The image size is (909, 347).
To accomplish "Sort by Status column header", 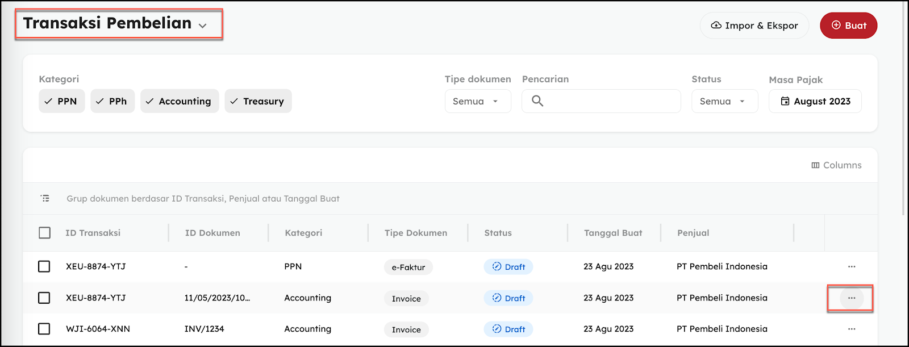I will 498,233.
